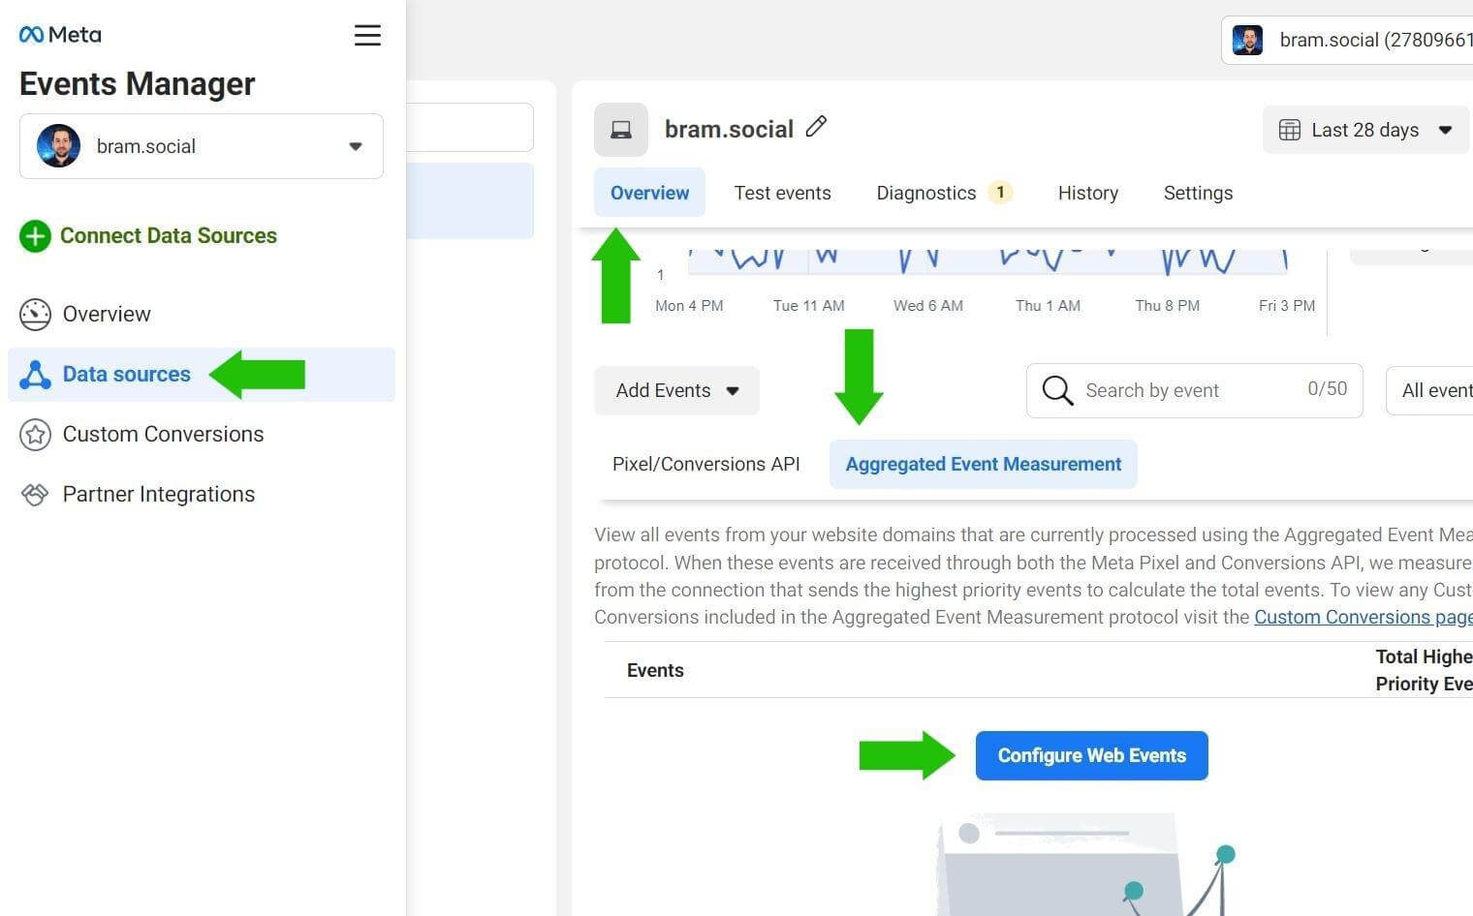Click the Diagnostics notification badge
1473x916 pixels.
point(1000,192)
